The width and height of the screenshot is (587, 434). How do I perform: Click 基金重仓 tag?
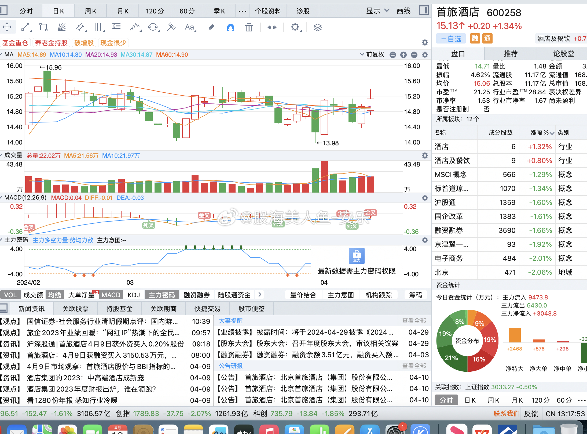[15, 43]
